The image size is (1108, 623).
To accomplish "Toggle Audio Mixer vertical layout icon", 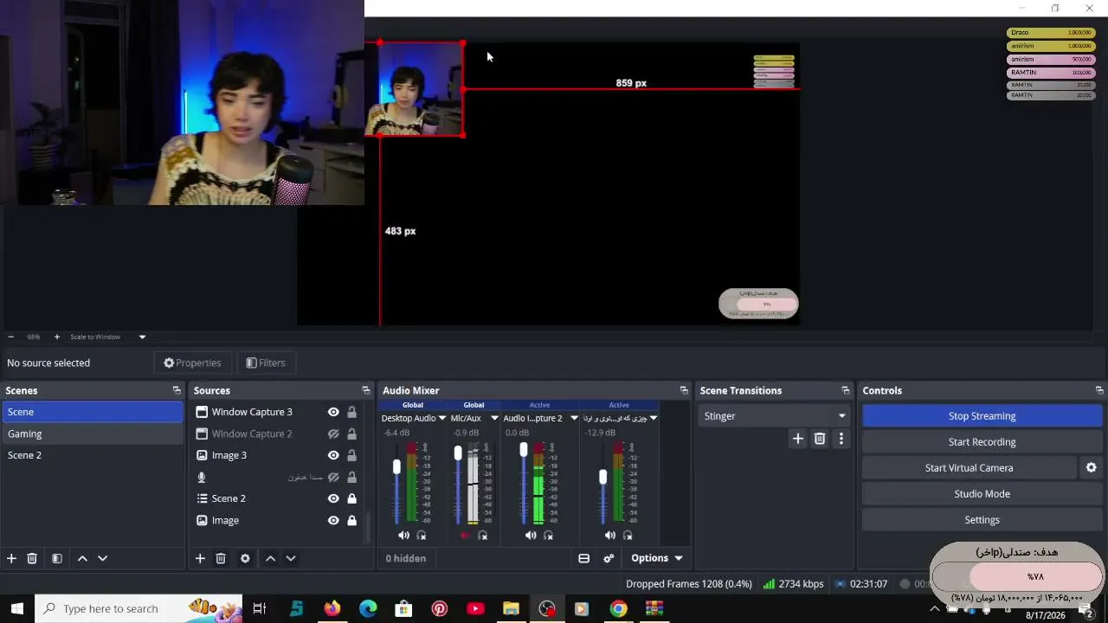I will 584,559.
